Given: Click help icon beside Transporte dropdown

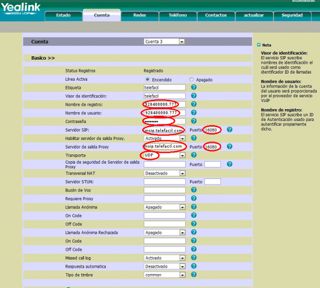Looking at the screenshot, I should [194, 155].
